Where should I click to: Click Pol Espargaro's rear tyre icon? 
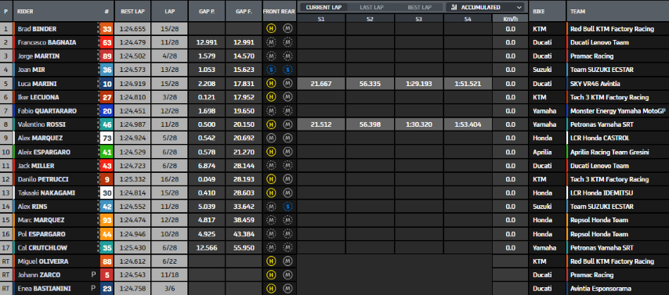click(x=287, y=234)
